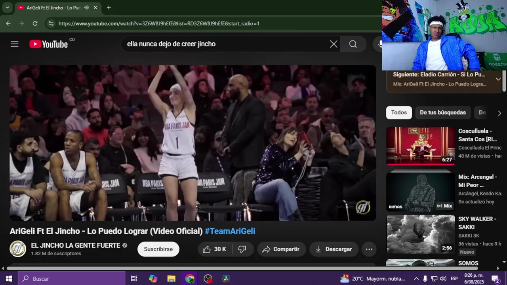Switch input language ESP
Screen dimensions: 507x285
tap(454, 279)
